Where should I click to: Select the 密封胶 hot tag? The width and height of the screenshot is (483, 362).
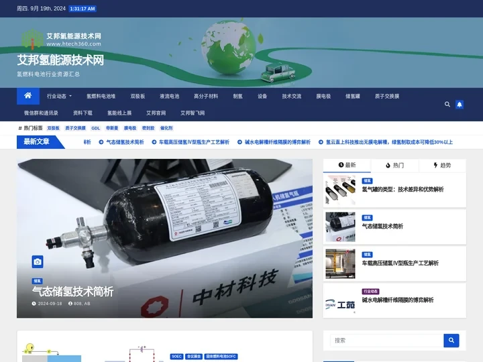click(x=148, y=128)
